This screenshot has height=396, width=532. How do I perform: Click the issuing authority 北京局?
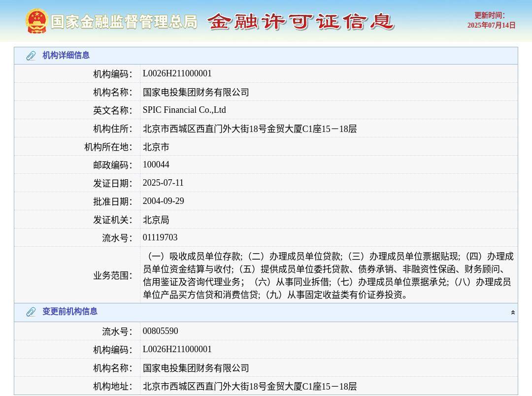pos(156,220)
